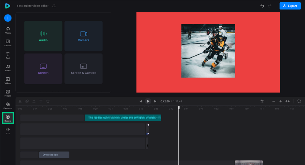Click the blue plus add button
This screenshot has height=165, width=305.
[8, 18]
